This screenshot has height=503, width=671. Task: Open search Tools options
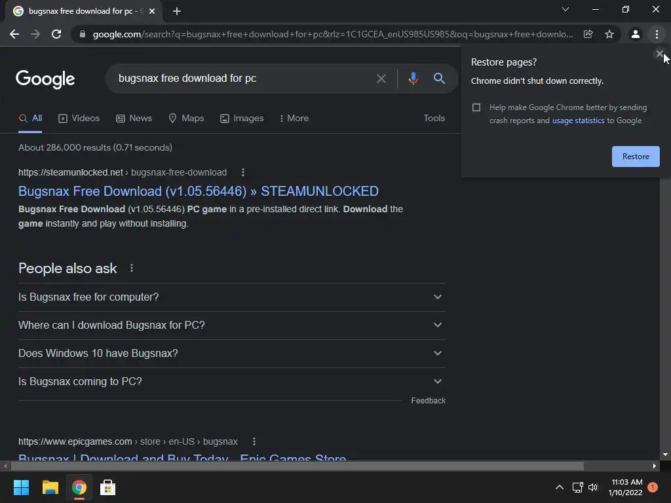(x=434, y=119)
